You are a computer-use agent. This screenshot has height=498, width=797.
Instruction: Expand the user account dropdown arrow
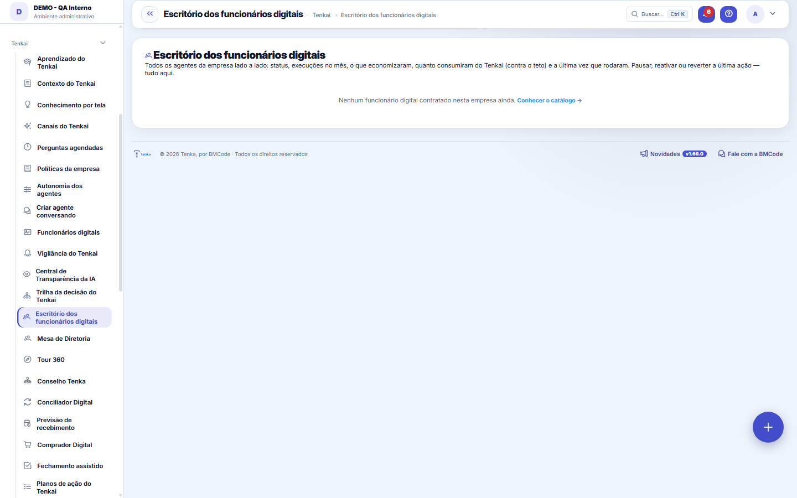click(773, 14)
